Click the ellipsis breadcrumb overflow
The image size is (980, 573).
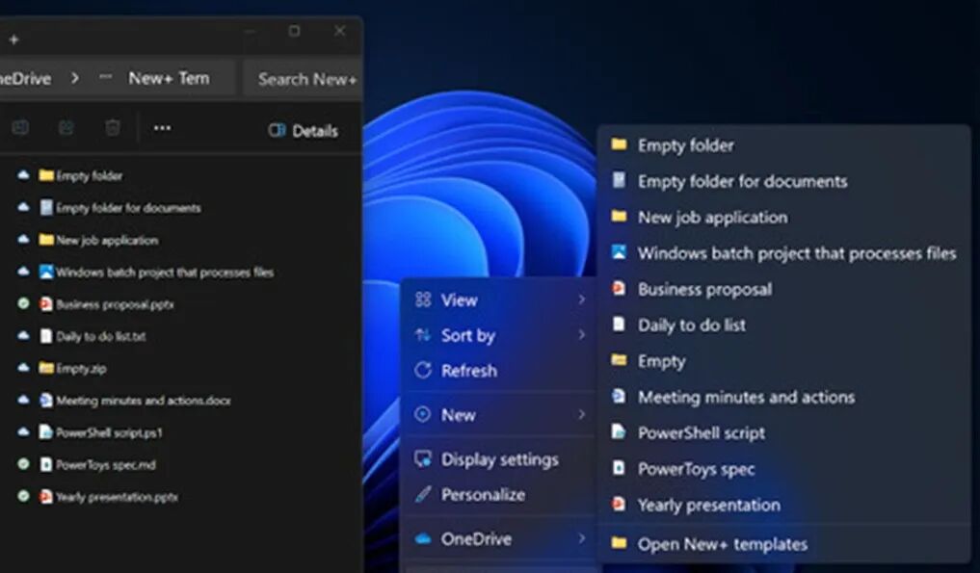coord(105,77)
